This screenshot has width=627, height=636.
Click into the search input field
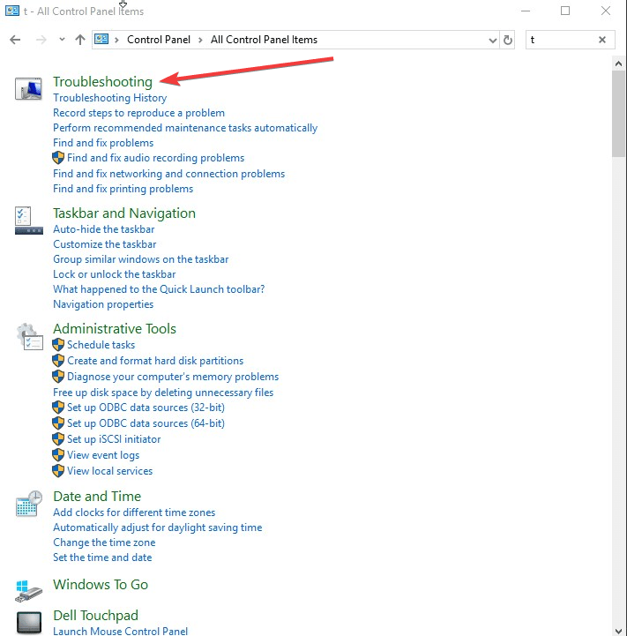(x=560, y=40)
